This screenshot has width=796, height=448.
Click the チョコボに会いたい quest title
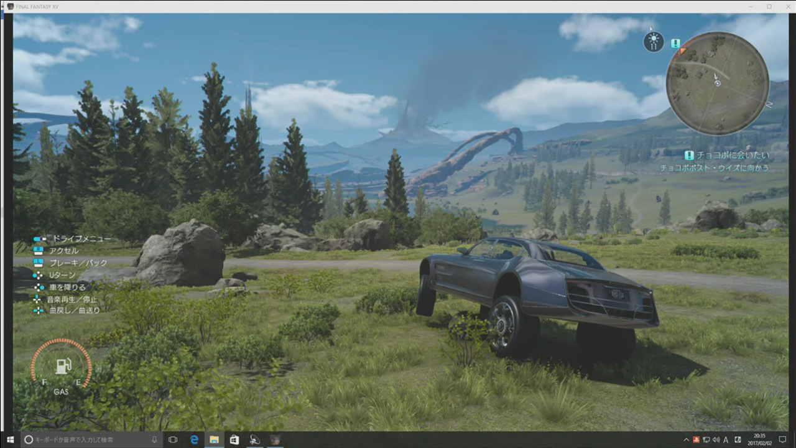click(x=733, y=156)
